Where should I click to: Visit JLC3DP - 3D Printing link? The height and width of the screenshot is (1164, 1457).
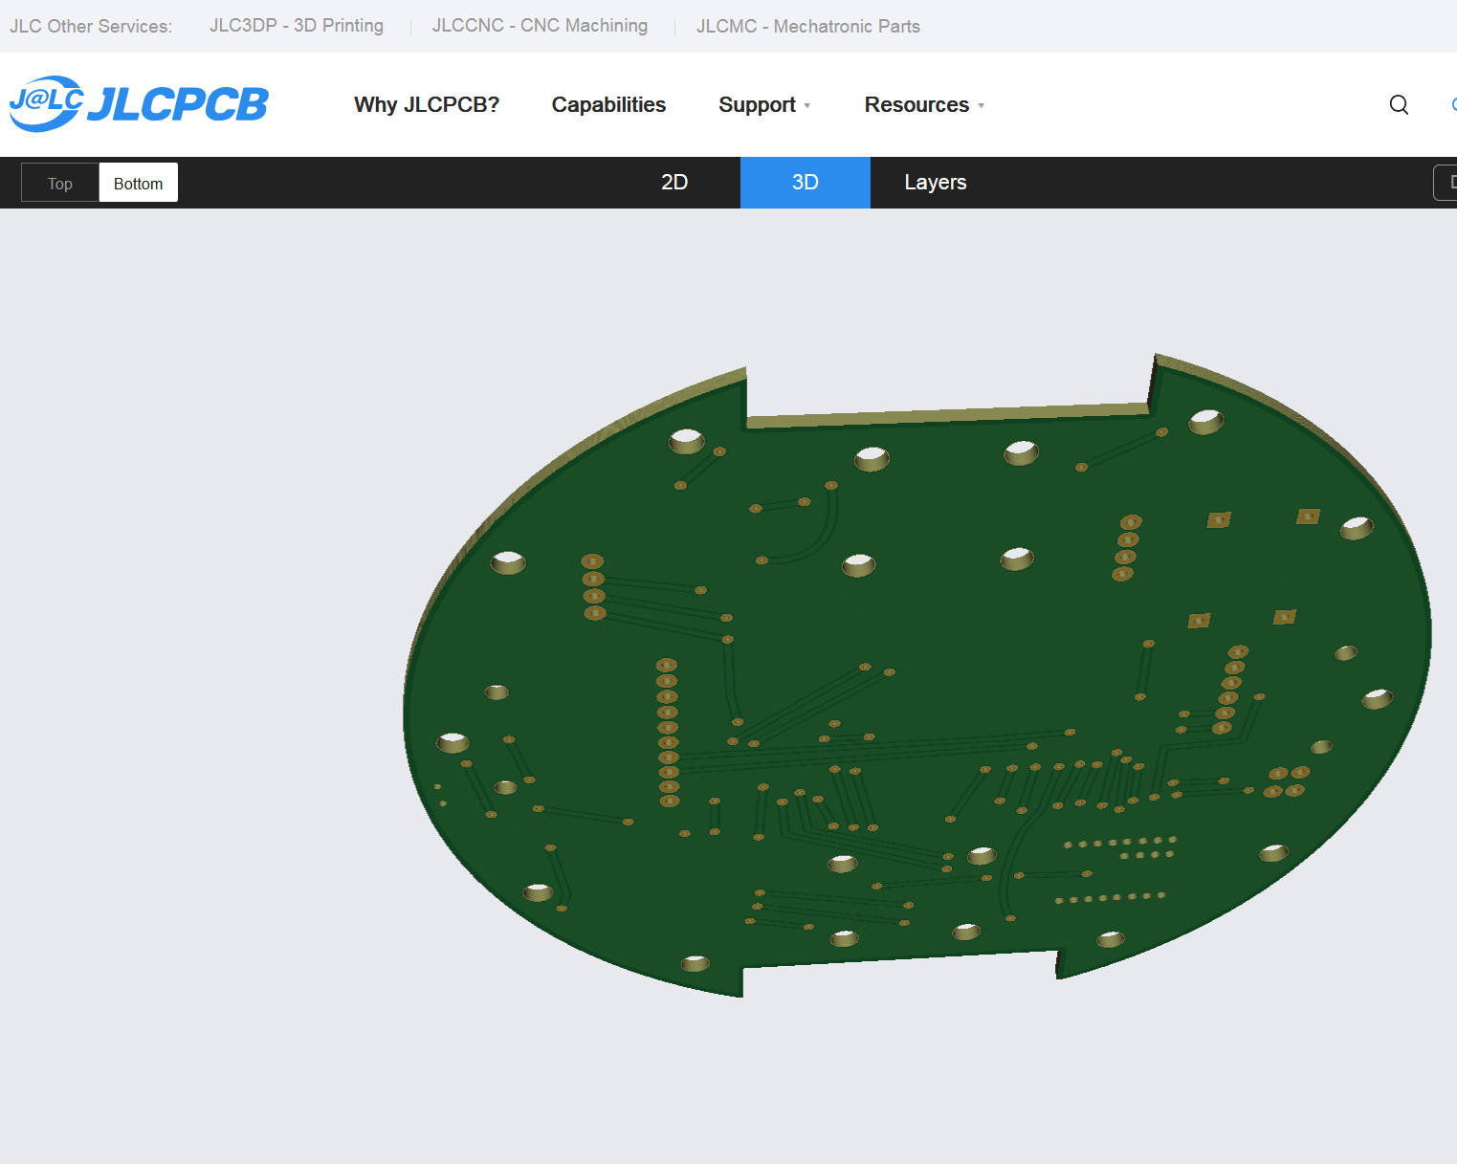(x=297, y=26)
